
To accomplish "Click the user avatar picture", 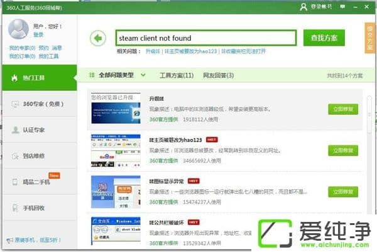I will pyautogui.click(x=18, y=29).
